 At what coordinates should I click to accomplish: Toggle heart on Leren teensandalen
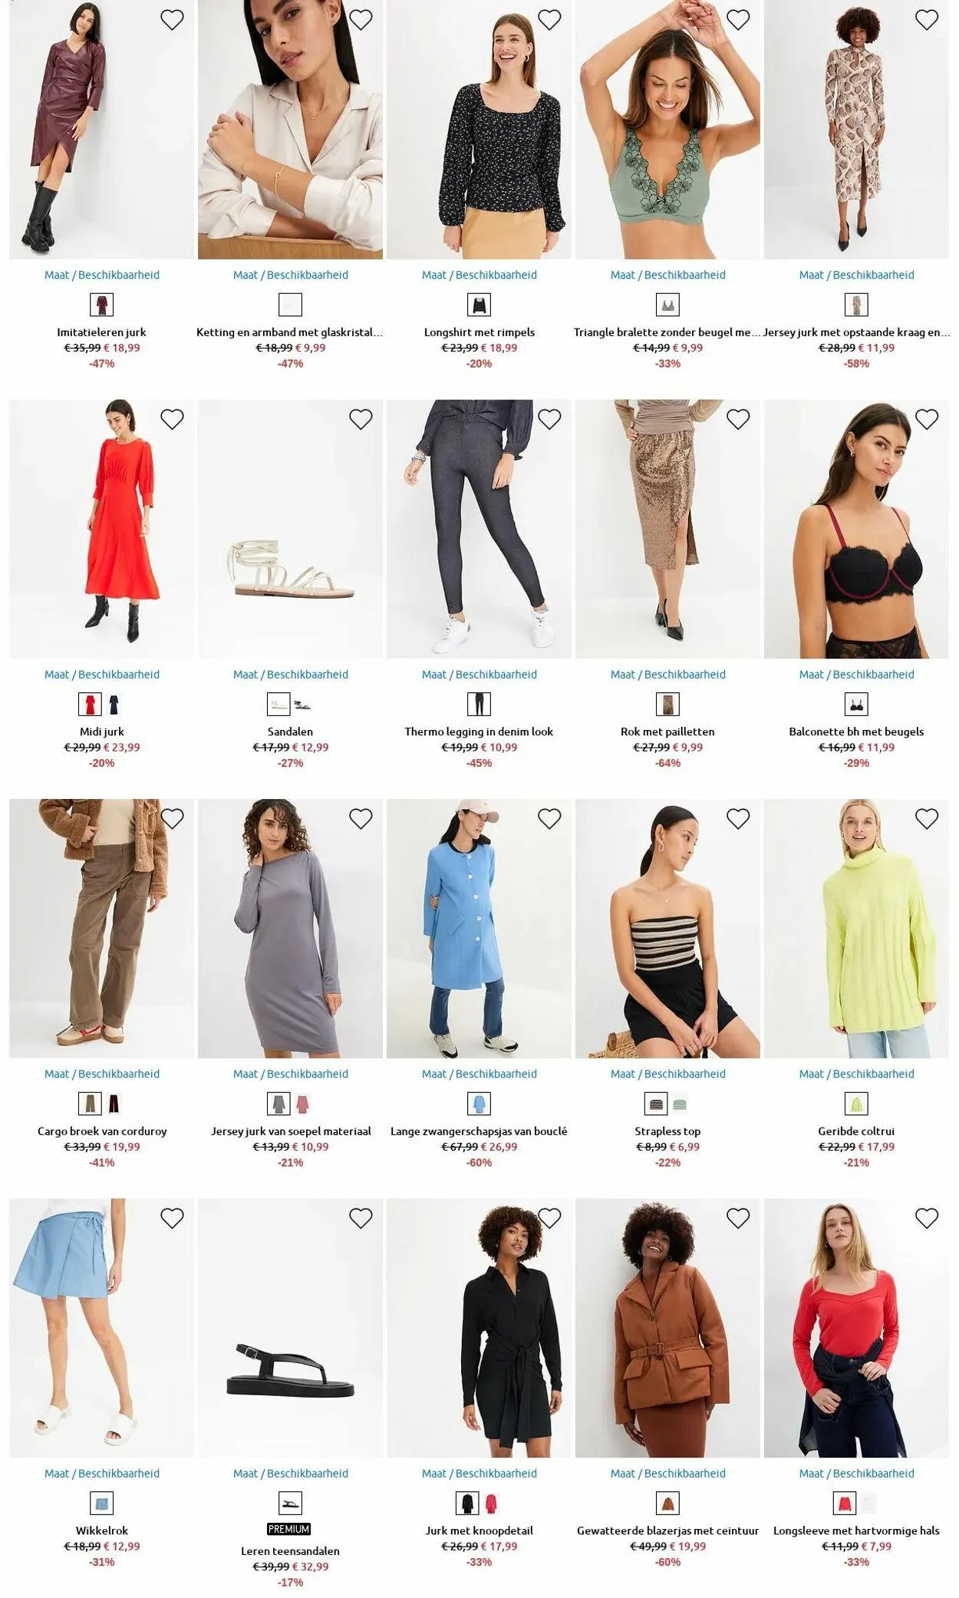[x=361, y=1218]
